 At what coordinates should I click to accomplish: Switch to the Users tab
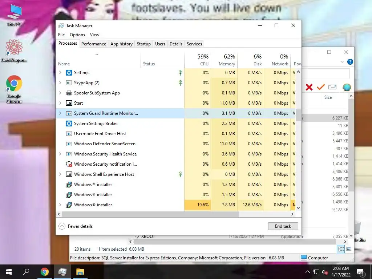click(160, 44)
